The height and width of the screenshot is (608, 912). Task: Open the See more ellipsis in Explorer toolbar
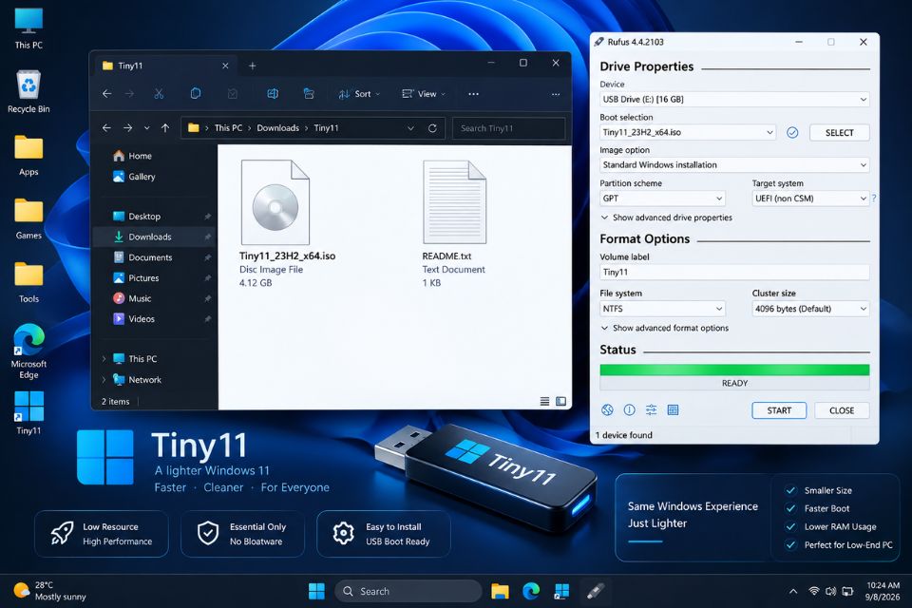pyautogui.click(x=473, y=94)
